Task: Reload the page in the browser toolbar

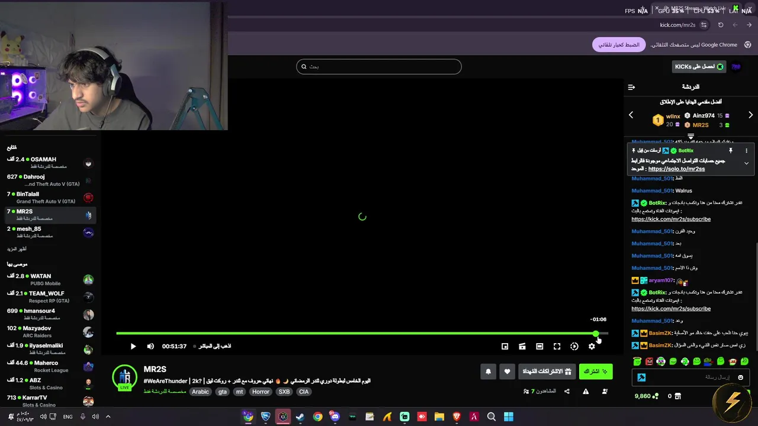Action: (721, 25)
